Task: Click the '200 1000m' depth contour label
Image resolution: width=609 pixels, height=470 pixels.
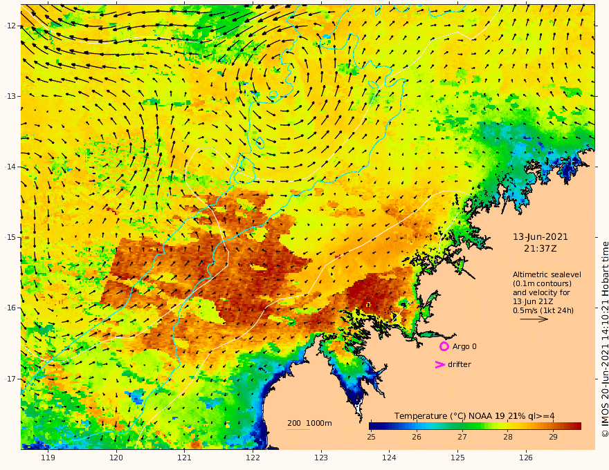Action: click(309, 423)
